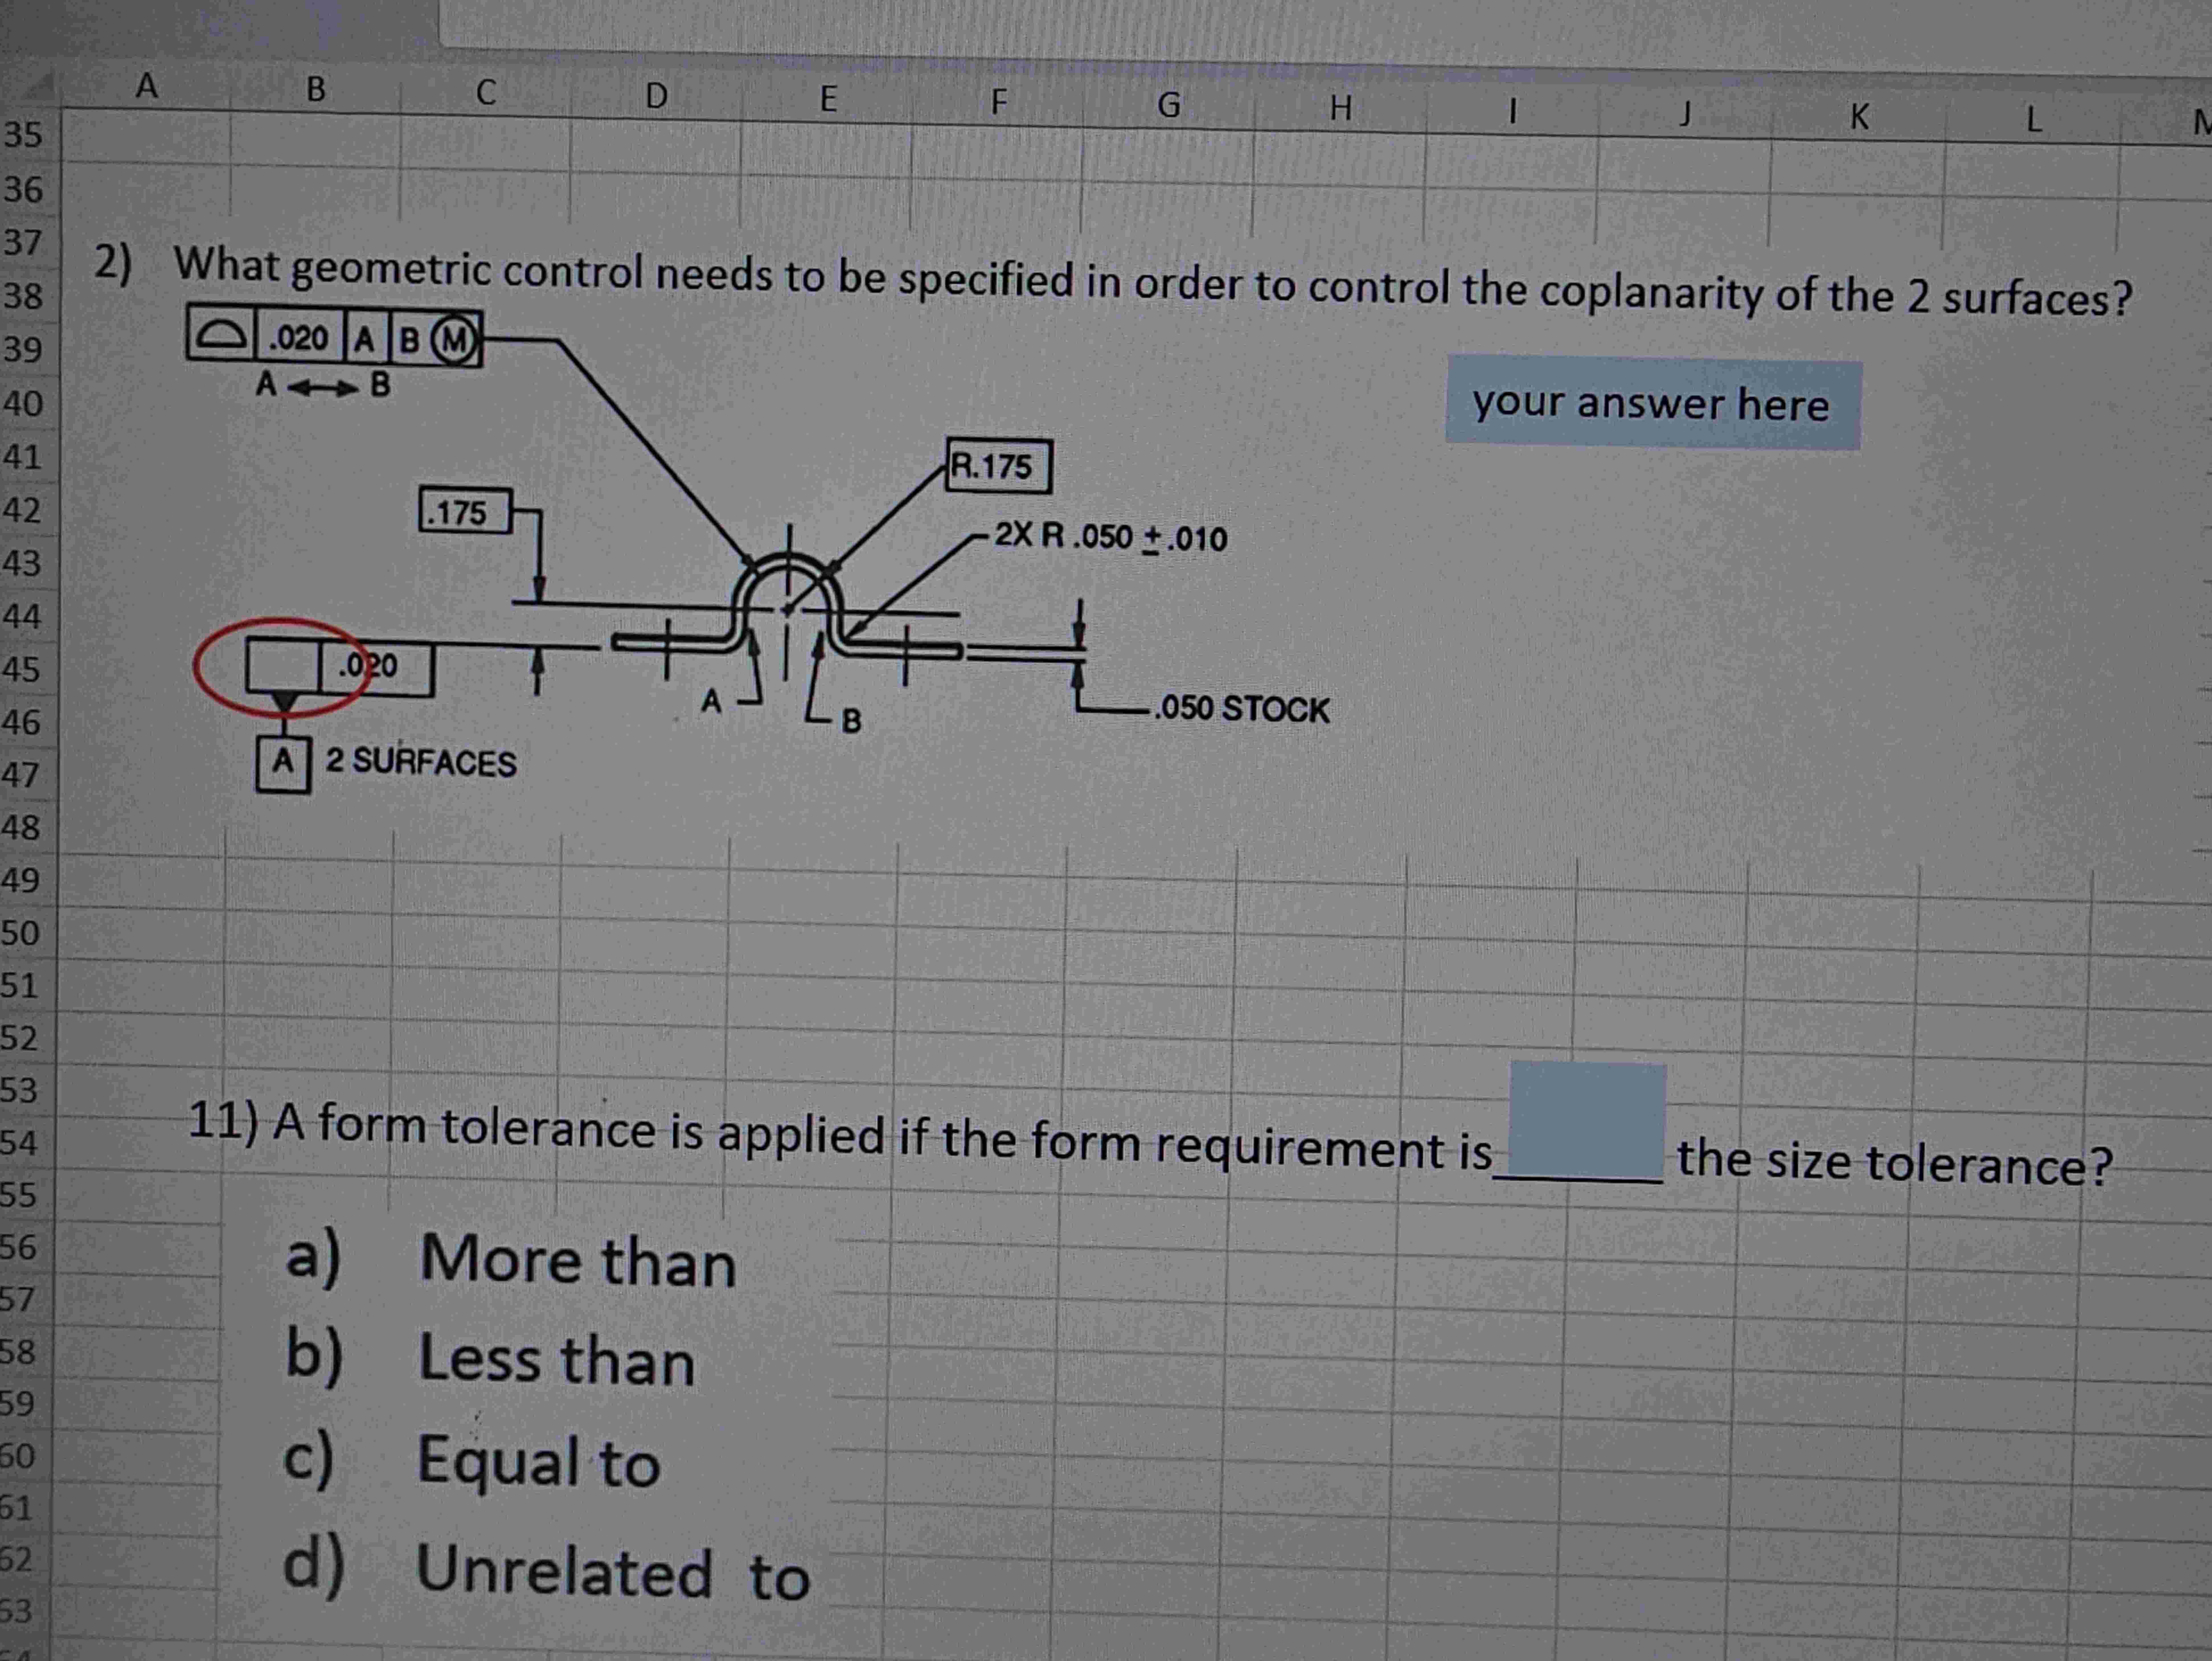Select column J header
This screenshot has height=1661, width=2212.
tap(1685, 114)
